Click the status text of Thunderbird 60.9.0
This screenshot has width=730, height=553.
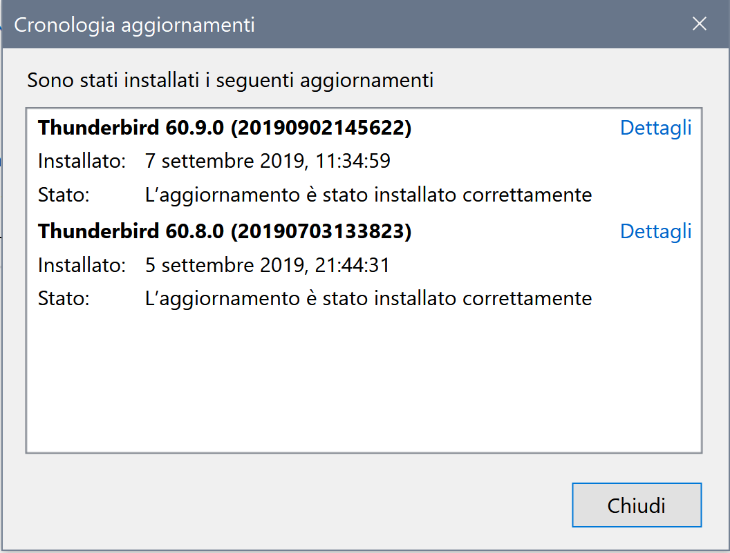[x=368, y=195]
